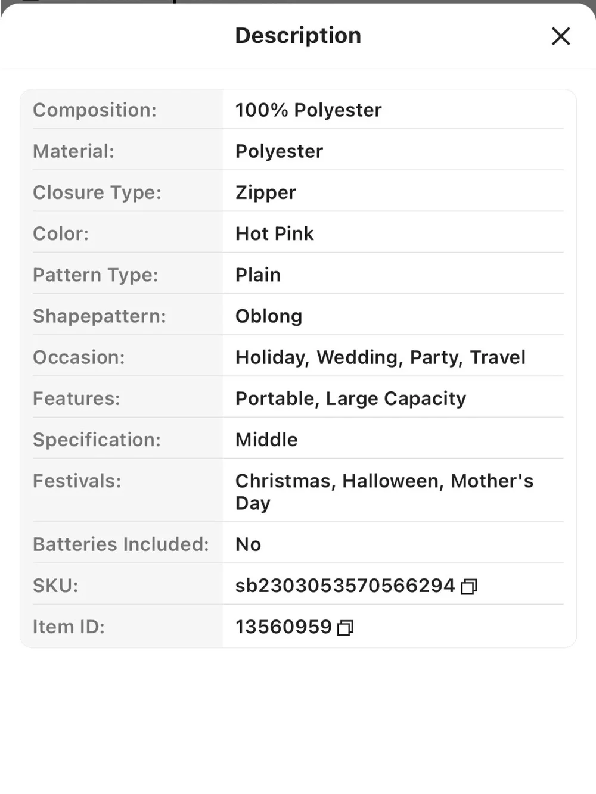Tap the Closure Type label
The width and height of the screenshot is (596, 794).
coord(97,192)
